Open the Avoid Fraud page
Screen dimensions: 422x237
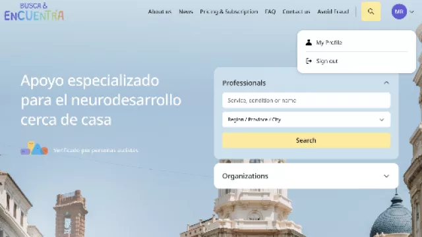[x=333, y=12]
